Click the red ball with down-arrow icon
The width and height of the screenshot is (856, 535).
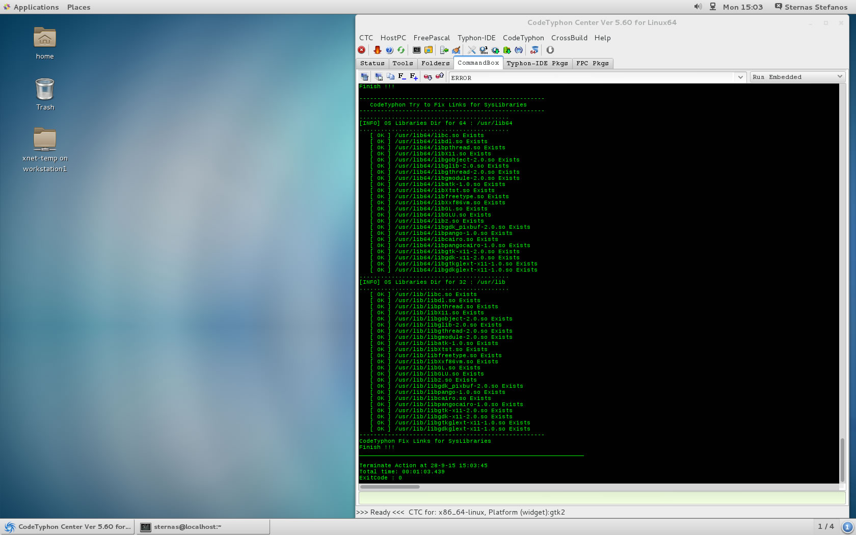(x=428, y=76)
